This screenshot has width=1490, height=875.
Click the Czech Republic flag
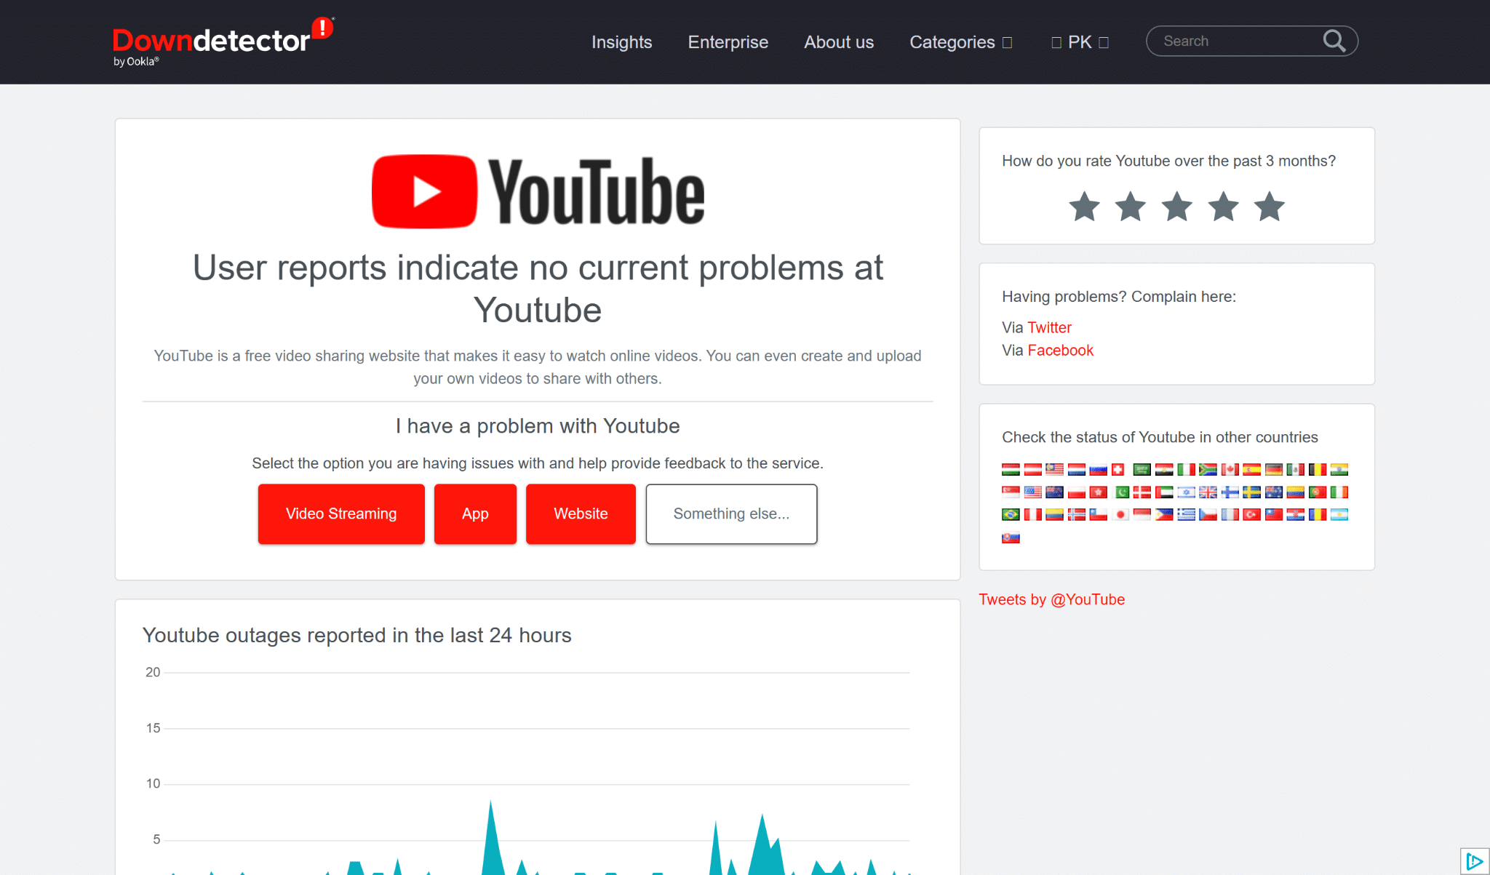[1208, 514]
